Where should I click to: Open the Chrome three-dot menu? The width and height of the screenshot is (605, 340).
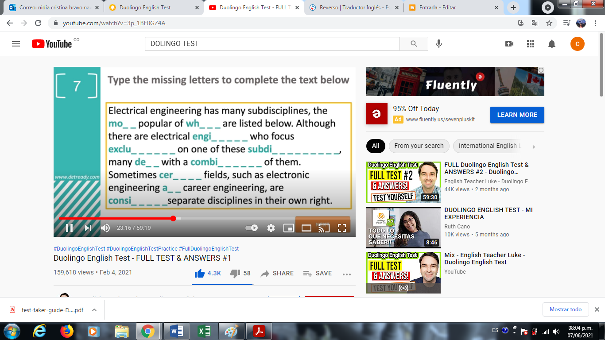[595, 23]
